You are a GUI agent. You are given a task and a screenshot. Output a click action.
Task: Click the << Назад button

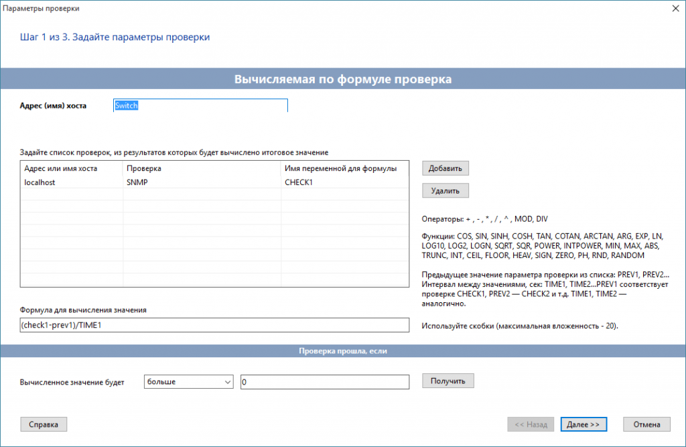[530, 424]
